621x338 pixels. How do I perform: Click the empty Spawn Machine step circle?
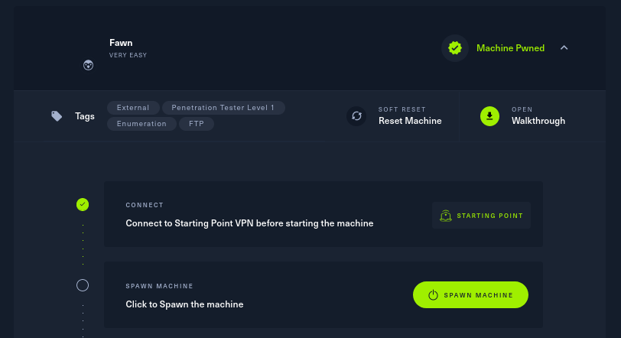[83, 285]
